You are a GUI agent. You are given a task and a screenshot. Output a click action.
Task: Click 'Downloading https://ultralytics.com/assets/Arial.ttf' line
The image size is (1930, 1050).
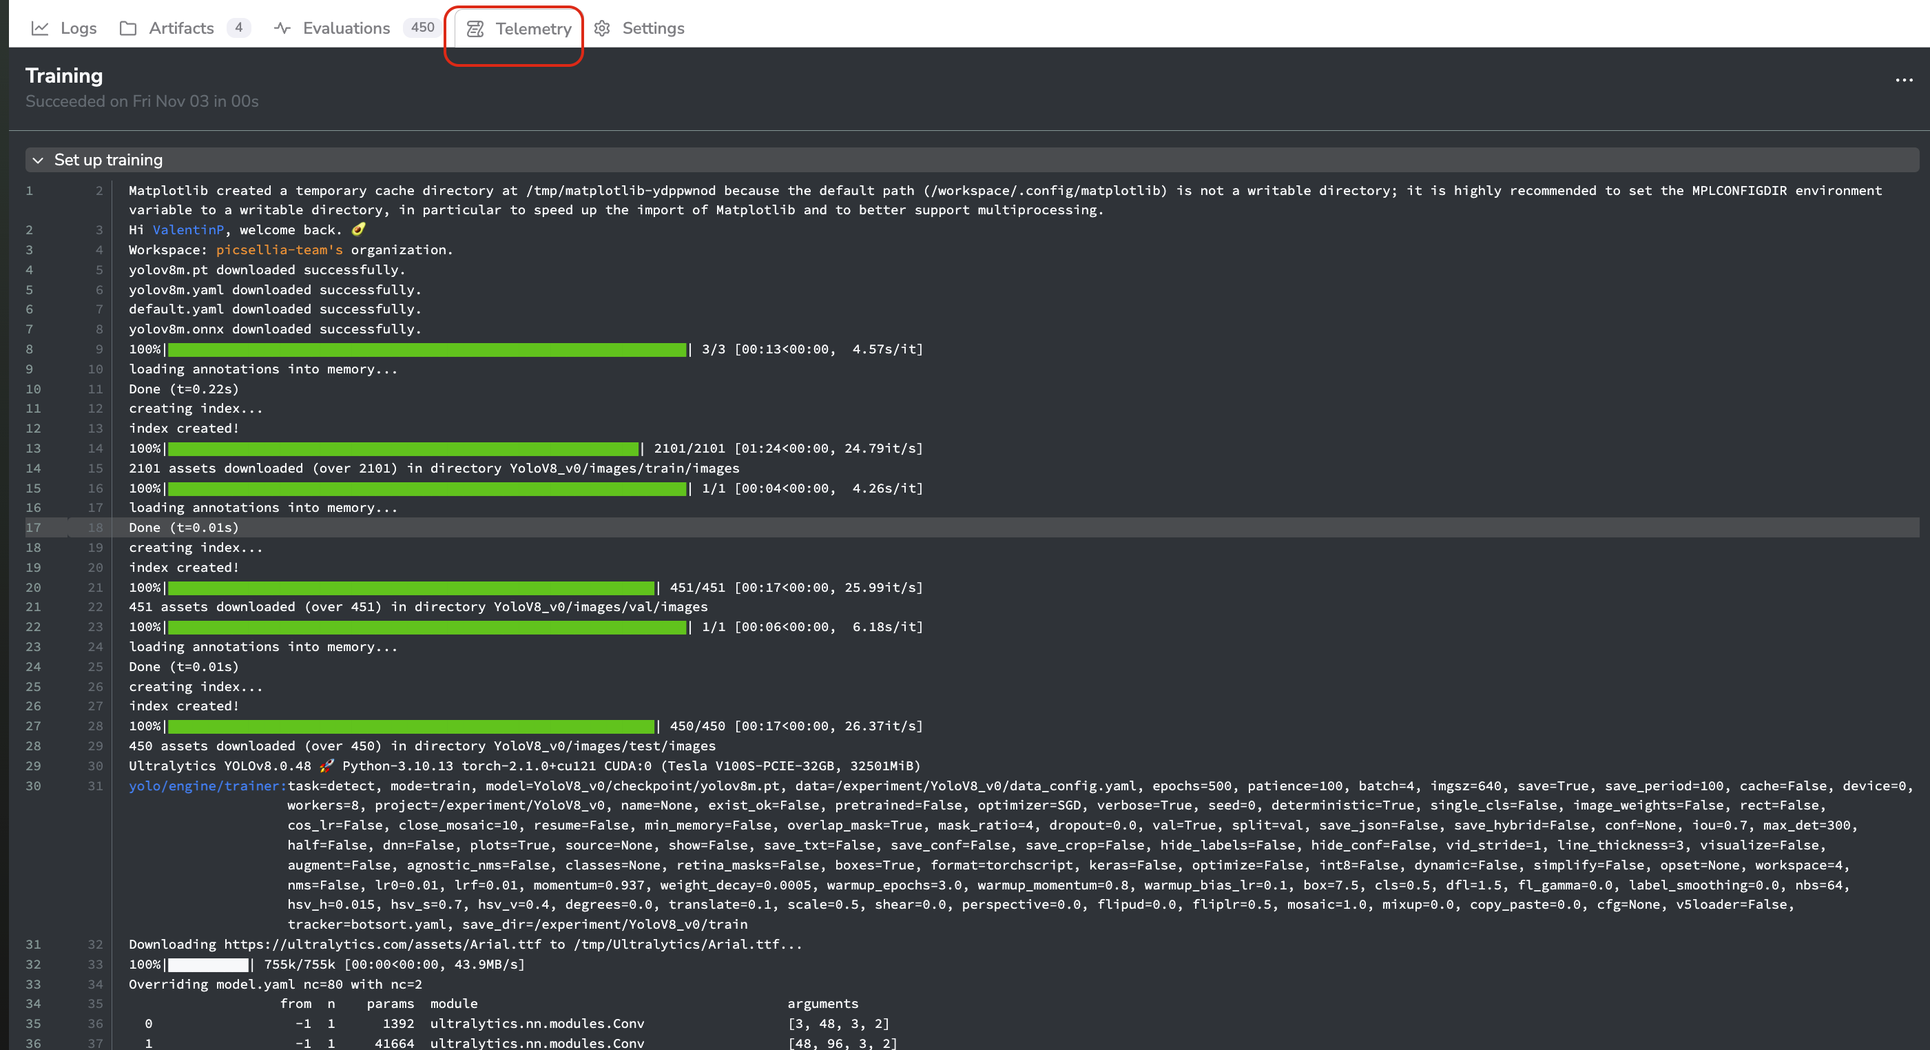pyautogui.click(x=465, y=945)
